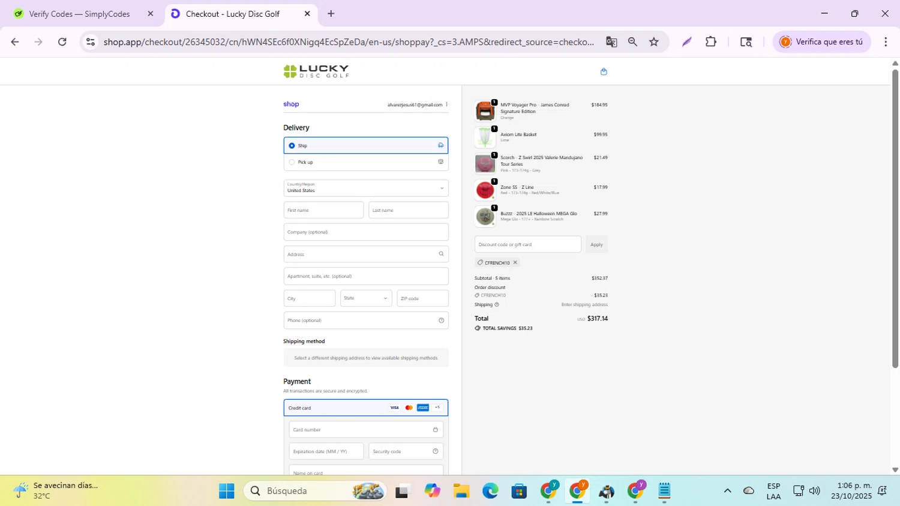Click the Address input field

pyautogui.click(x=366, y=254)
